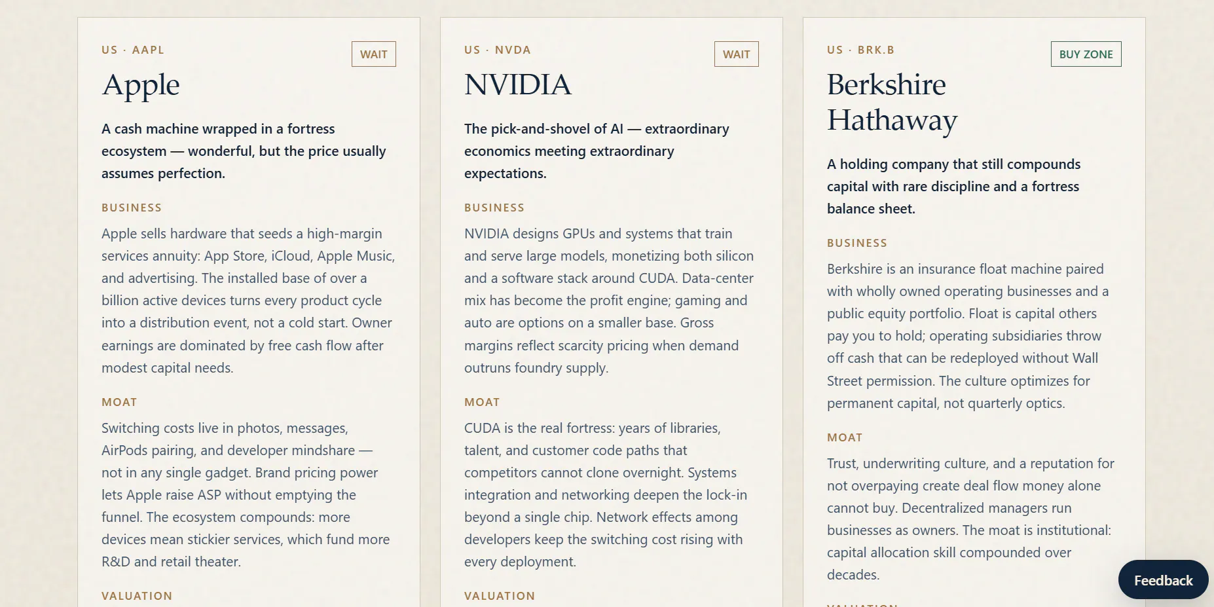
Task: Click the BUY ZONE badge on Berkshire card
Action: [1086, 54]
